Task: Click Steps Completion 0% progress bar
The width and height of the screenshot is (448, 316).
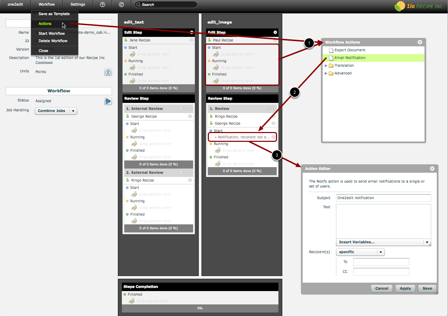Action: [x=200, y=308]
